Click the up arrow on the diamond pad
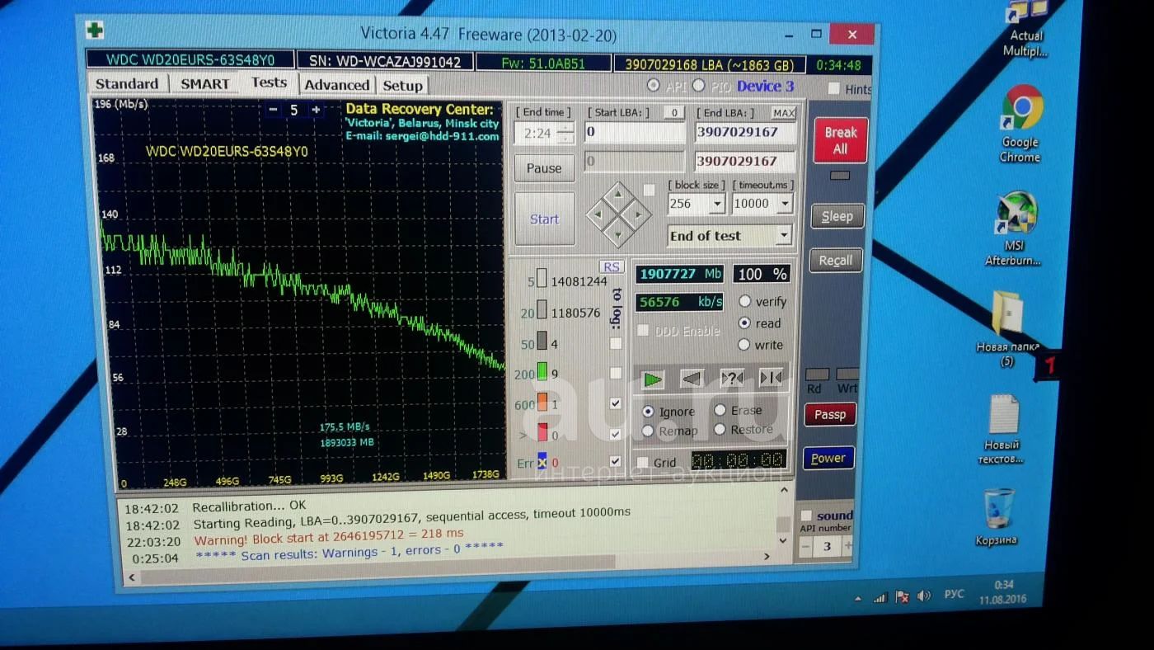Screen dimensions: 1154x650 [x=618, y=195]
